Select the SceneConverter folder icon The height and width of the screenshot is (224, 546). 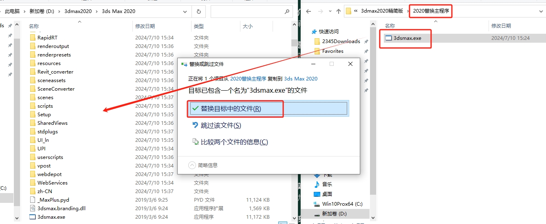[33, 89]
